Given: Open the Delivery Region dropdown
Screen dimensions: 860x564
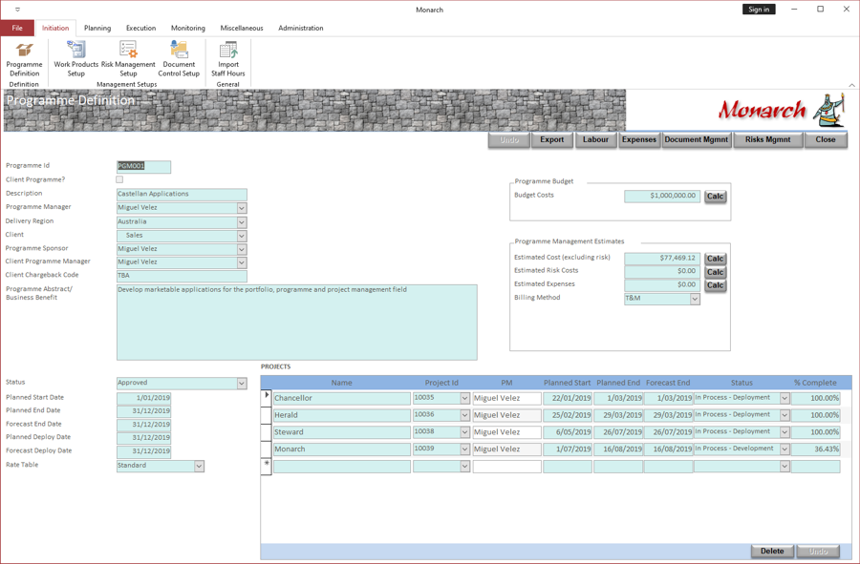Looking at the screenshot, I should pyautogui.click(x=242, y=222).
